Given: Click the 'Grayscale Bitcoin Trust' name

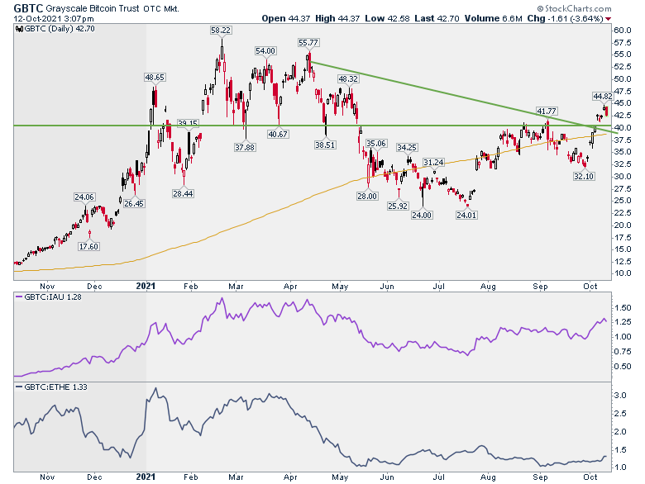Looking at the screenshot, I should click(x=93, y=8).
